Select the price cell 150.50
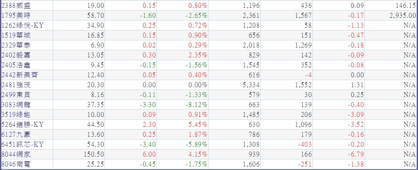The width and height of the screenshot is (418, 170). [x=94, y=154]
